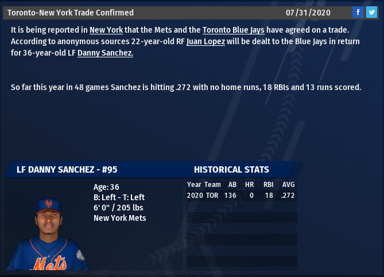Click the 07/31/2020 date label
The image size is (384, 277).
point(308,13)
